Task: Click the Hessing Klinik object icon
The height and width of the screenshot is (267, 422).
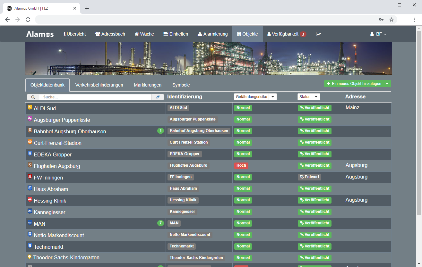Action: click(x=30, y=200)
